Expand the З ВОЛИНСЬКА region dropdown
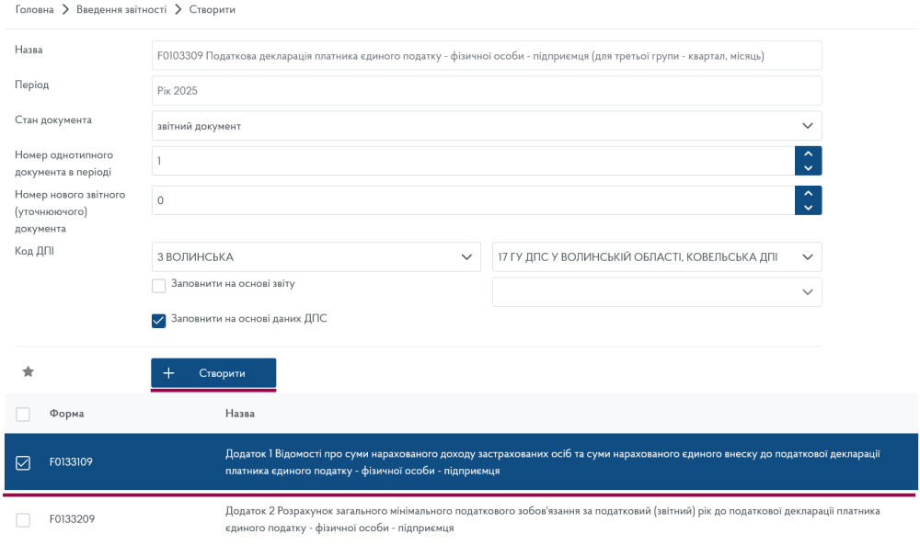Screen dimensions: 920x546 coord(316,257)
